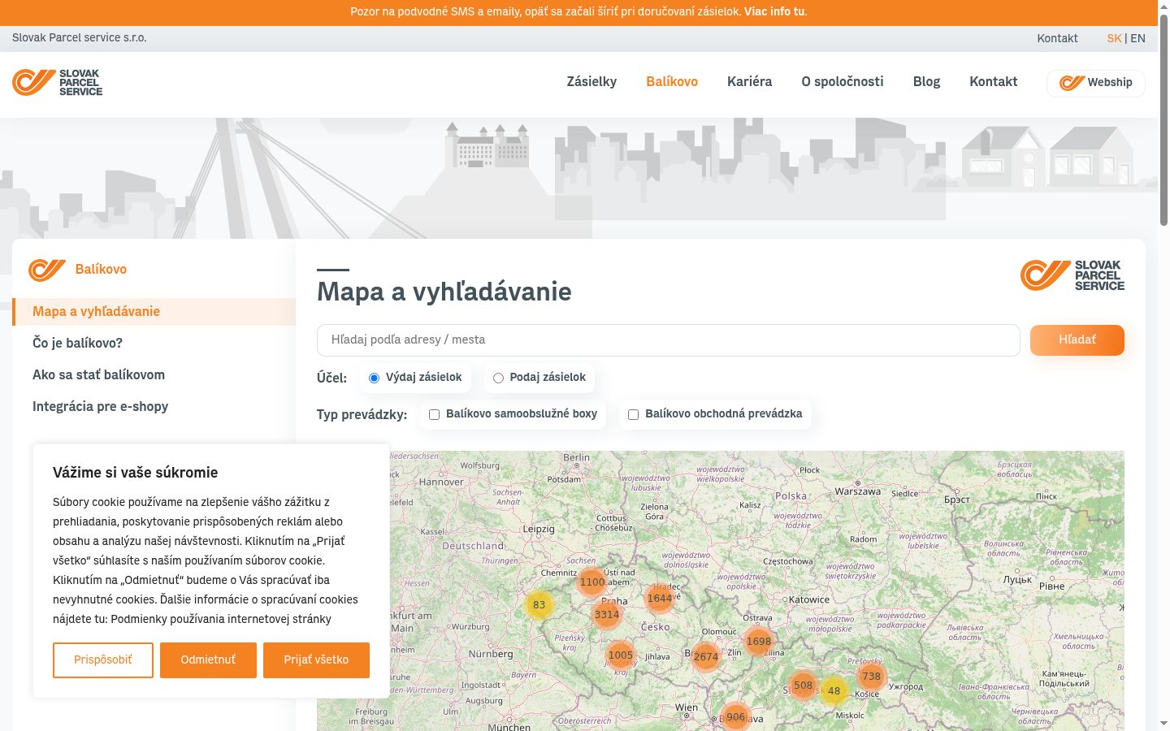
Task: Open map cluster marker 48
Action: (x=834, y=691)
